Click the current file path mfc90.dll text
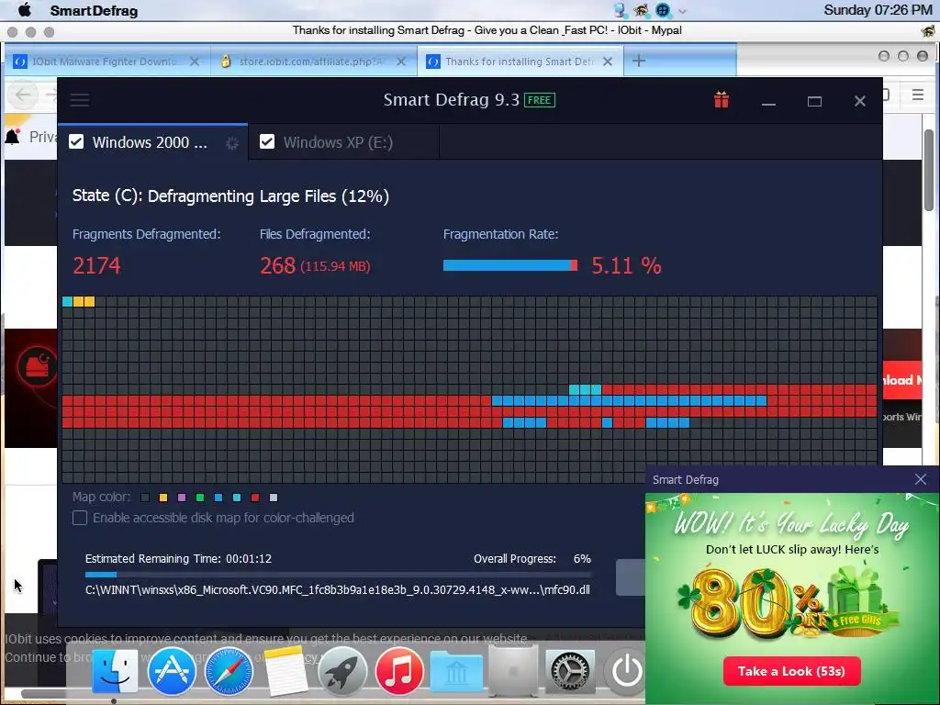 pyautogui.click(x=338, y=590)
